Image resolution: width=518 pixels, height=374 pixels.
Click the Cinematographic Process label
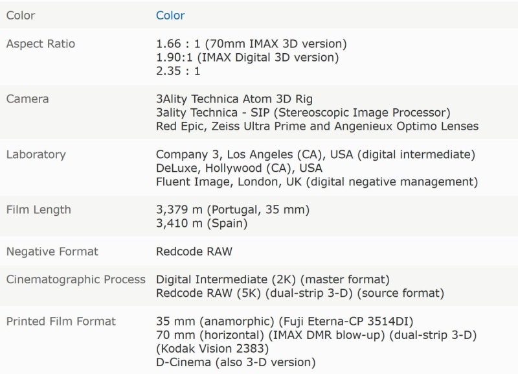click(76, 279)
